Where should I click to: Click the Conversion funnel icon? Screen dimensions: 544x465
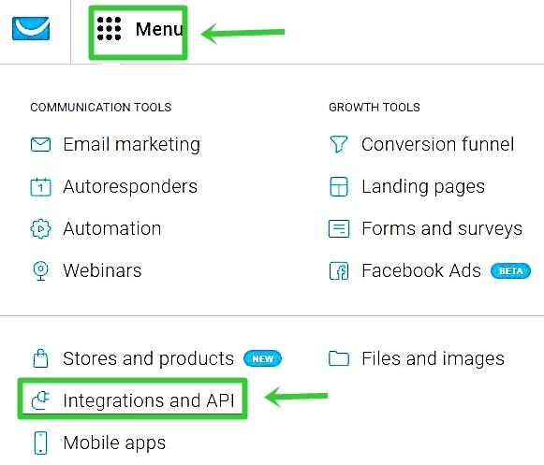(x=339, y=144)
